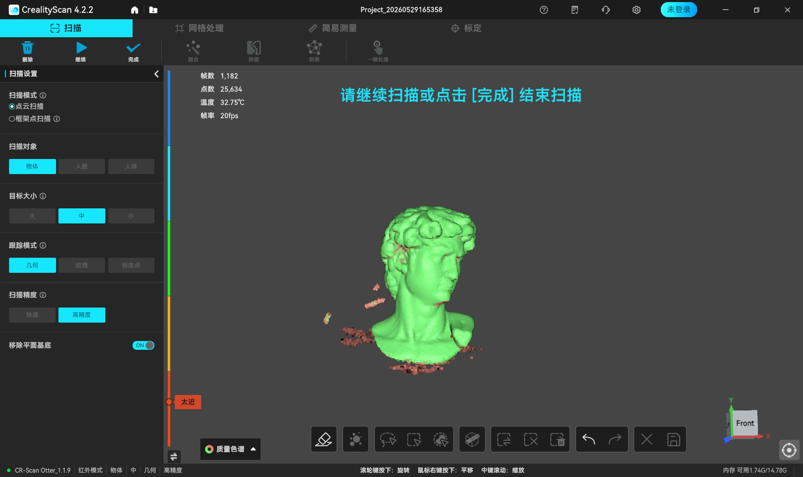Click the recenter view target icon
Image resolution: width=803 pixels, height=477 pixels.
(x=789, y=450)
